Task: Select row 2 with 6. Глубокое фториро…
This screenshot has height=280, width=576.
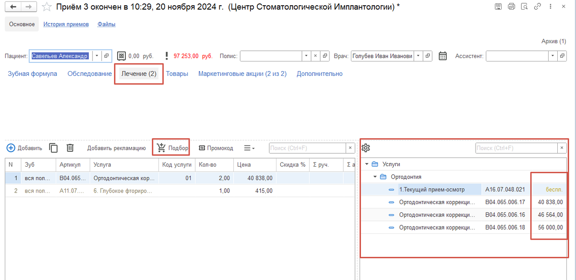Action: click(x=180, y=191)
